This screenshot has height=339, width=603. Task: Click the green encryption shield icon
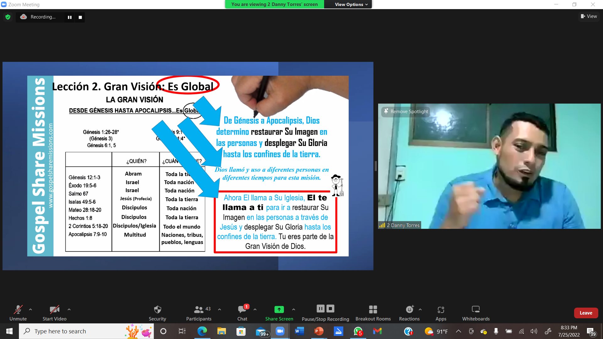click(x=8, y=17)
